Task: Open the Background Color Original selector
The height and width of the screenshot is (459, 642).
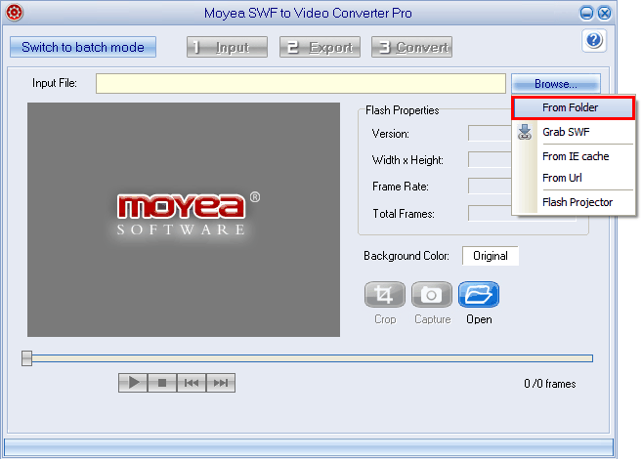Action: click(491, 256)
